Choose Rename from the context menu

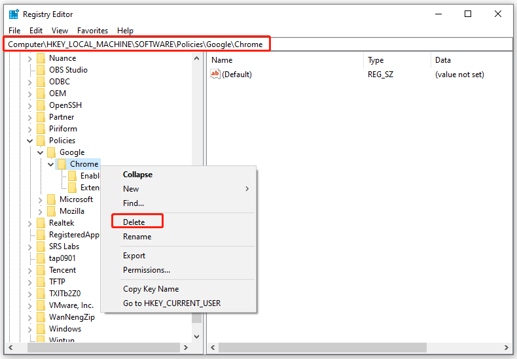(179, 237)
